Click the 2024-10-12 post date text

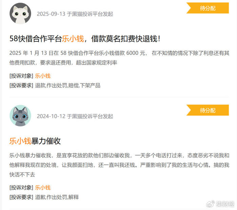(x=51, y=116)
